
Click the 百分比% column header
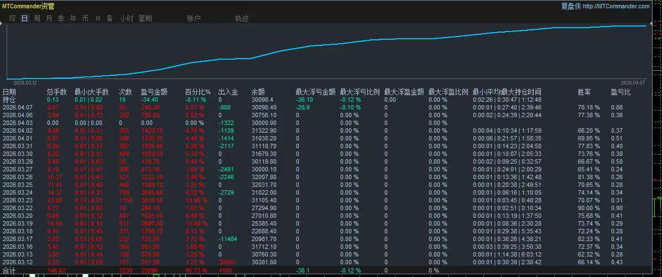pos(198,92)
